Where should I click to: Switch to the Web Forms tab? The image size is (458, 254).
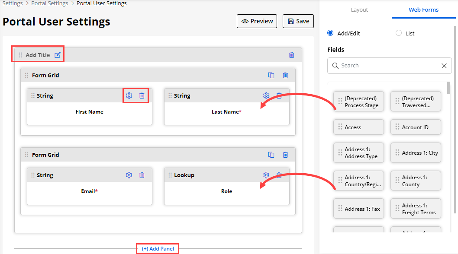pyautogui.click(x=423, y=10)
